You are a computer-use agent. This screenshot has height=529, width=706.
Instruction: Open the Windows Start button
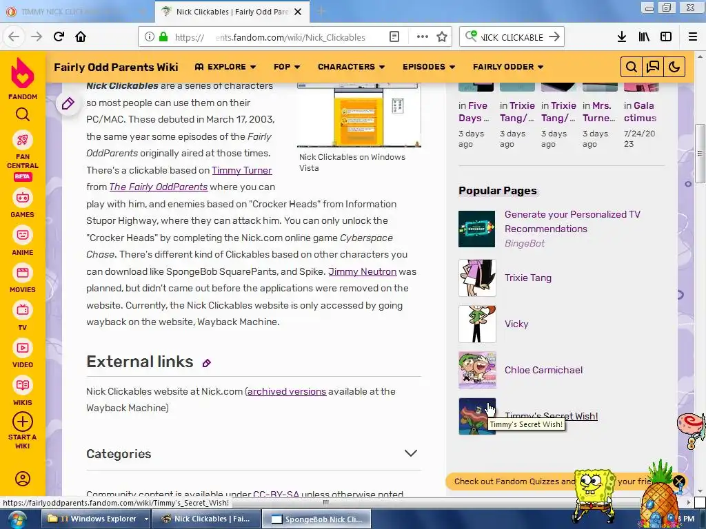(17, 519)
